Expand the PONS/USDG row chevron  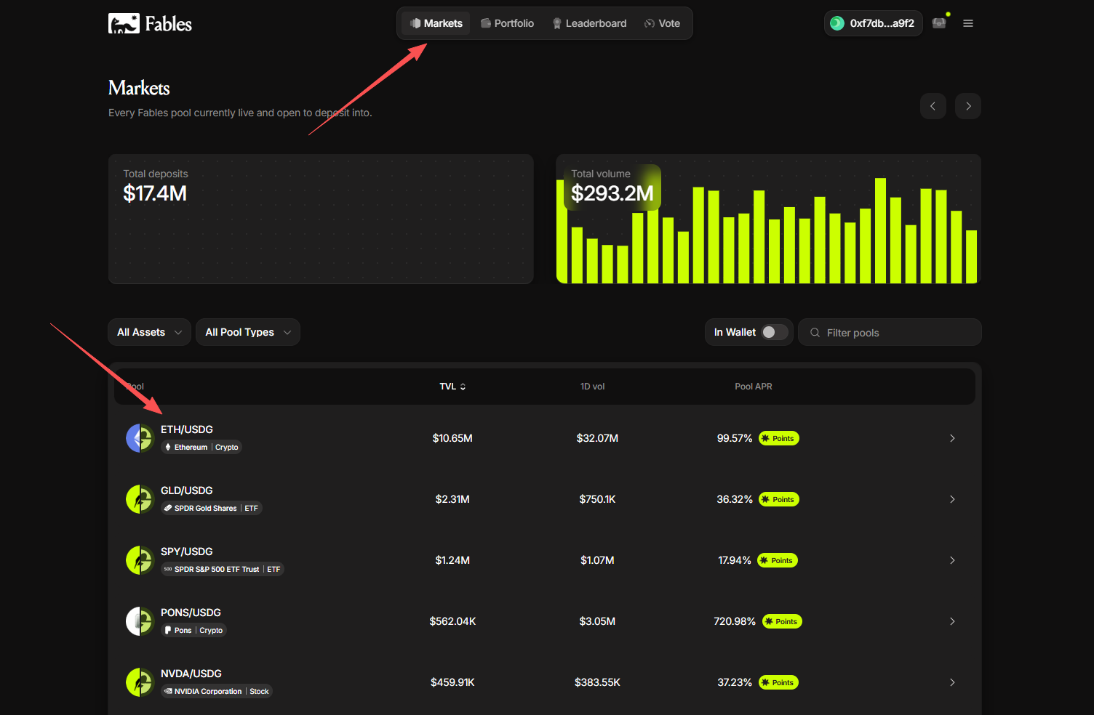click(952, 621)
